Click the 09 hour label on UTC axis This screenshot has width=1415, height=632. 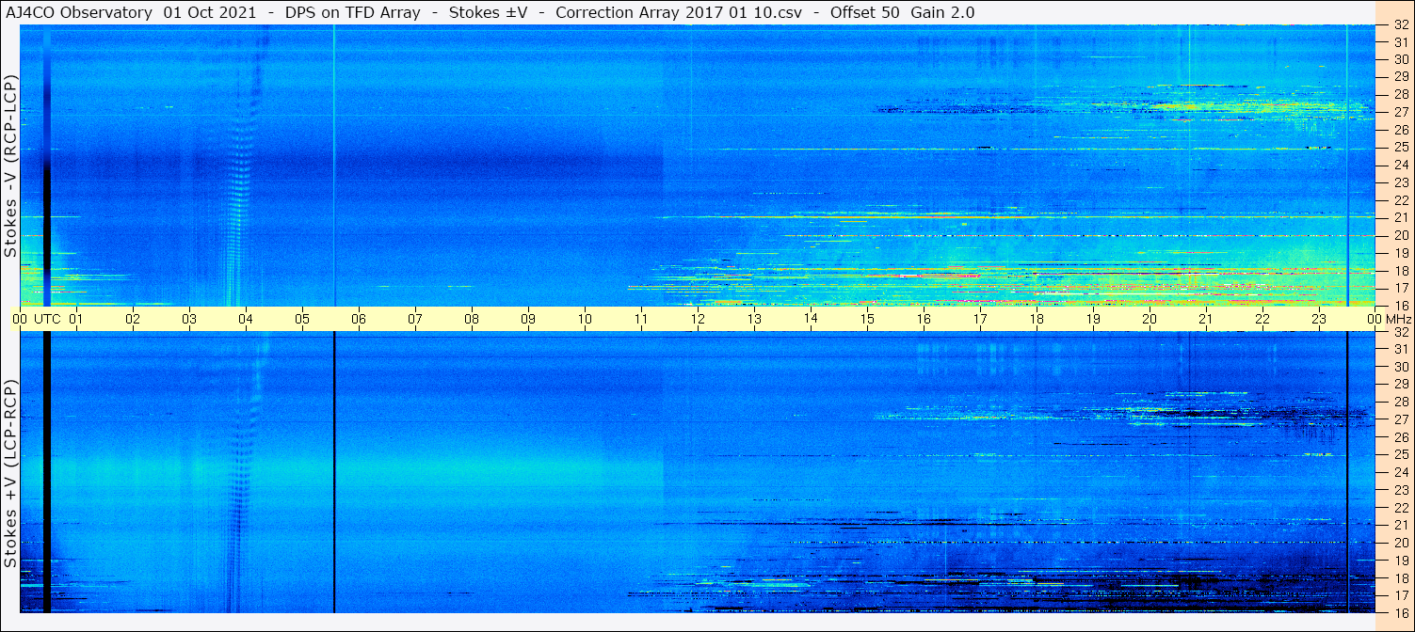pyautogui.click(x=528, y=319)
